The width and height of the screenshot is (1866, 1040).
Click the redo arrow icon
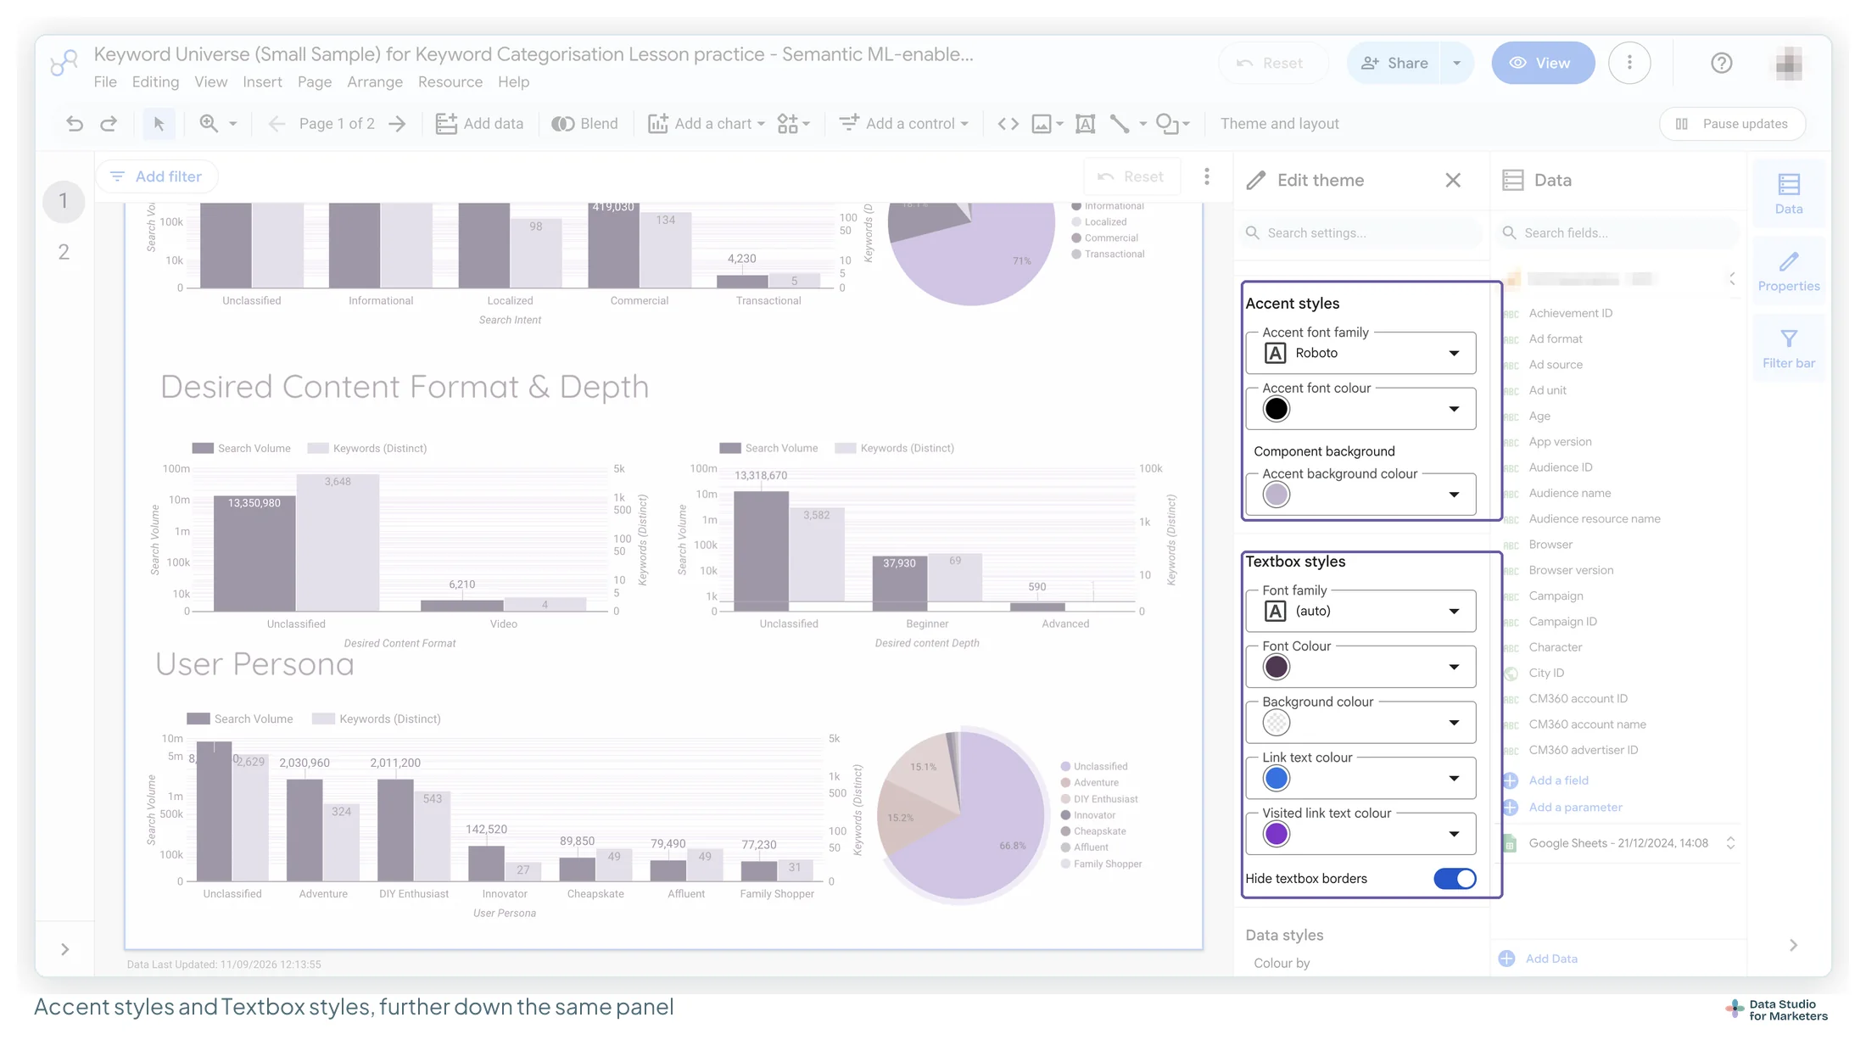(x=109, y=124)
